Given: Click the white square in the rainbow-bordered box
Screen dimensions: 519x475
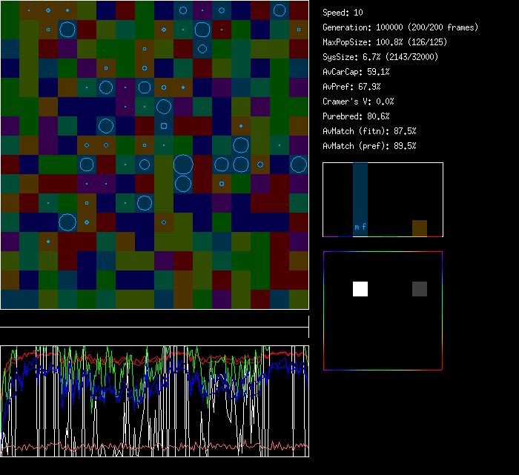Looking at the screenshot, I should point(360,289).
